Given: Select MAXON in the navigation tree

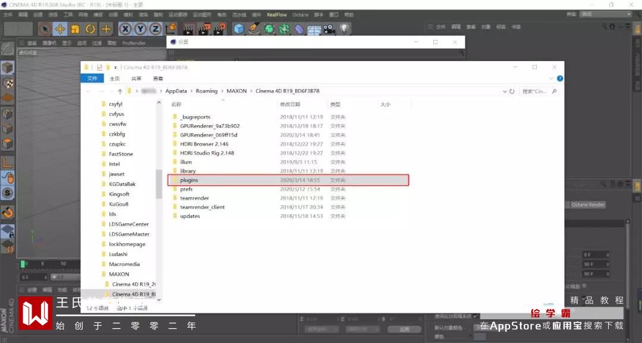Looking at the screenshot, I should 119,274.
